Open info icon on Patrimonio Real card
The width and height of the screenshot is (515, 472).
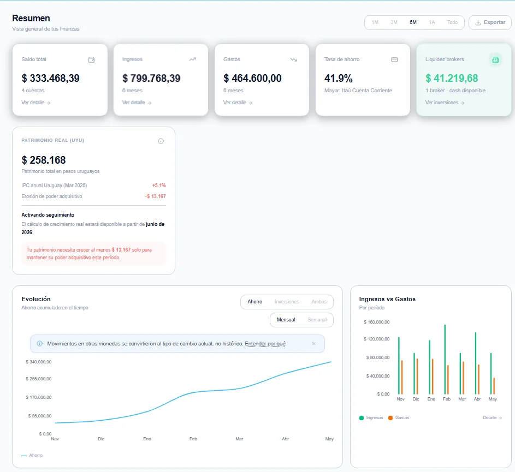tap(161, 141)
